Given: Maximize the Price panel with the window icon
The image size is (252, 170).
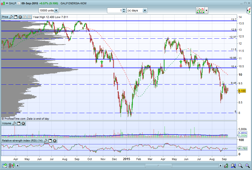Looking at the screenshot, I should tap(15, 17).
